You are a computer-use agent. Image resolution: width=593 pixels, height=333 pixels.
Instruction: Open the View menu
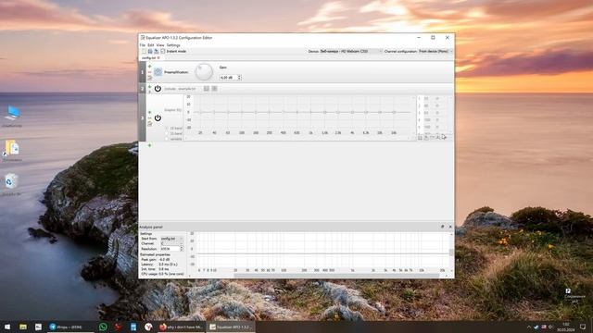click(160, 45)
